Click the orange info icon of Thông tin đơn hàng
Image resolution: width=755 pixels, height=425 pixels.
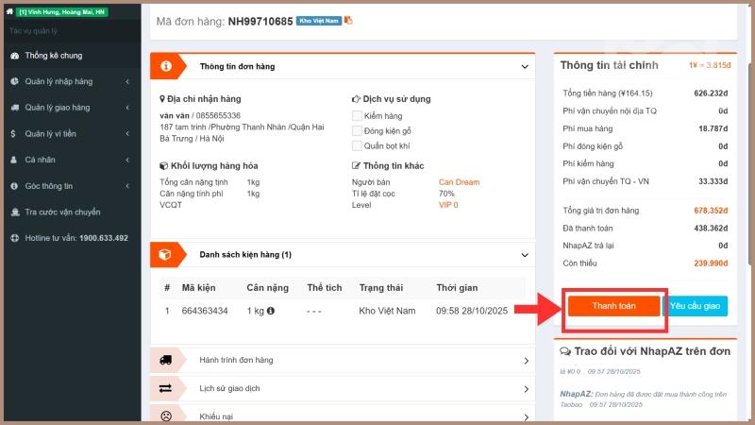[166, 66]
